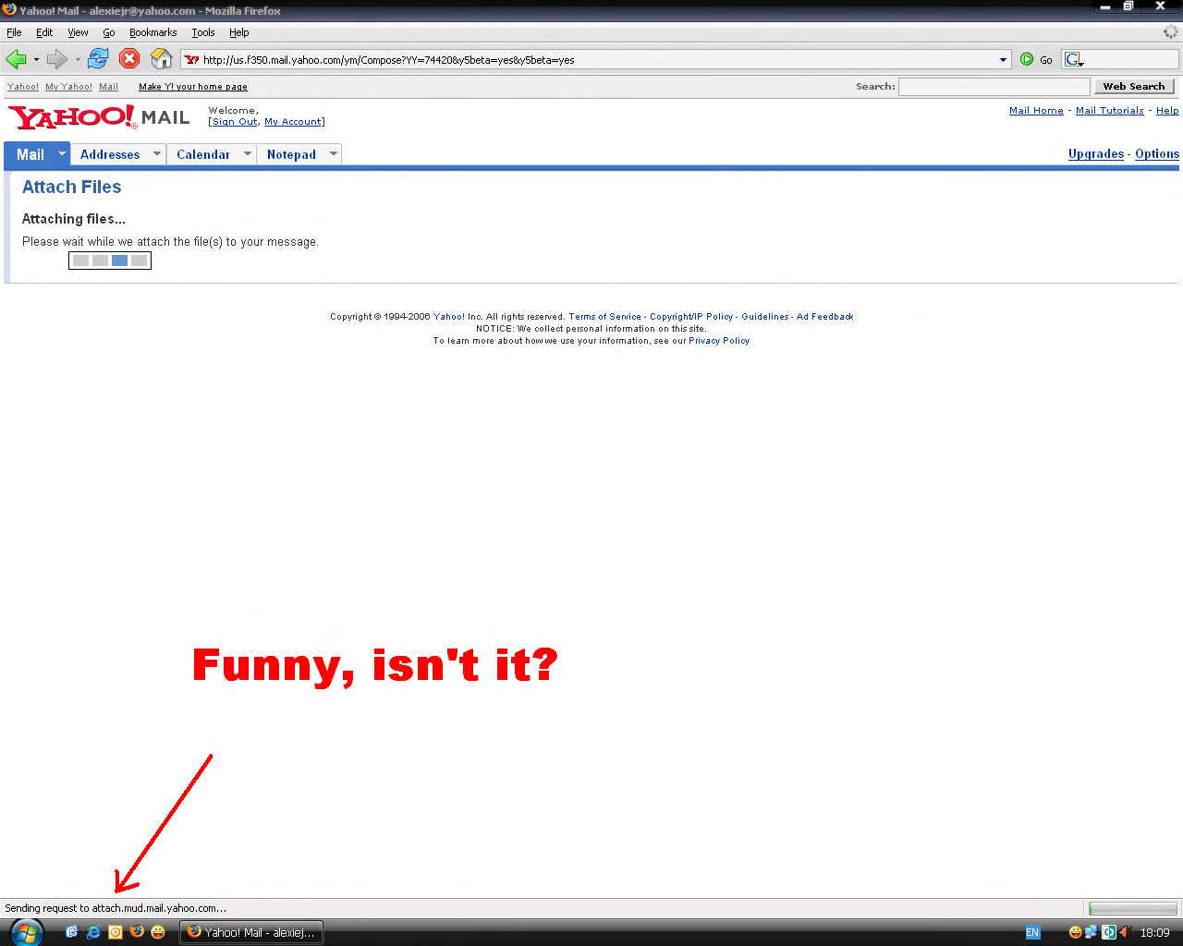
Task: Open the Upgrades link
Action: [1096, 153]
